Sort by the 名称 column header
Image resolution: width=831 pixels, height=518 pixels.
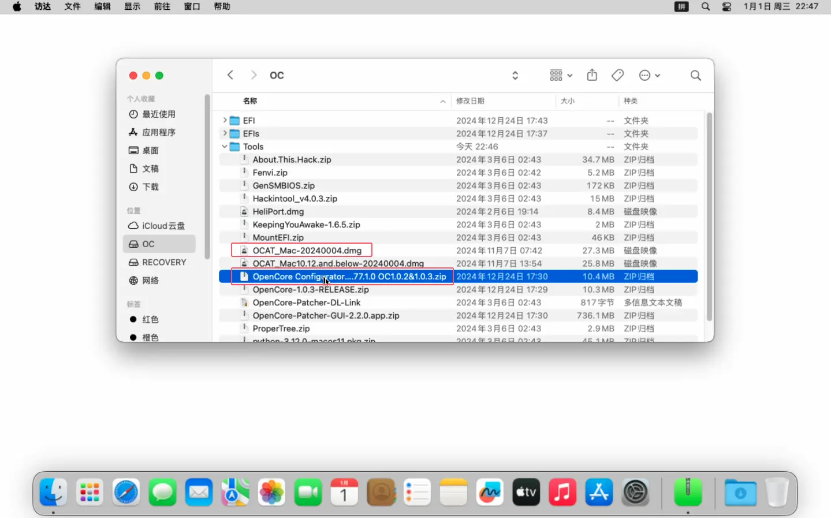[x=250, y=101]
